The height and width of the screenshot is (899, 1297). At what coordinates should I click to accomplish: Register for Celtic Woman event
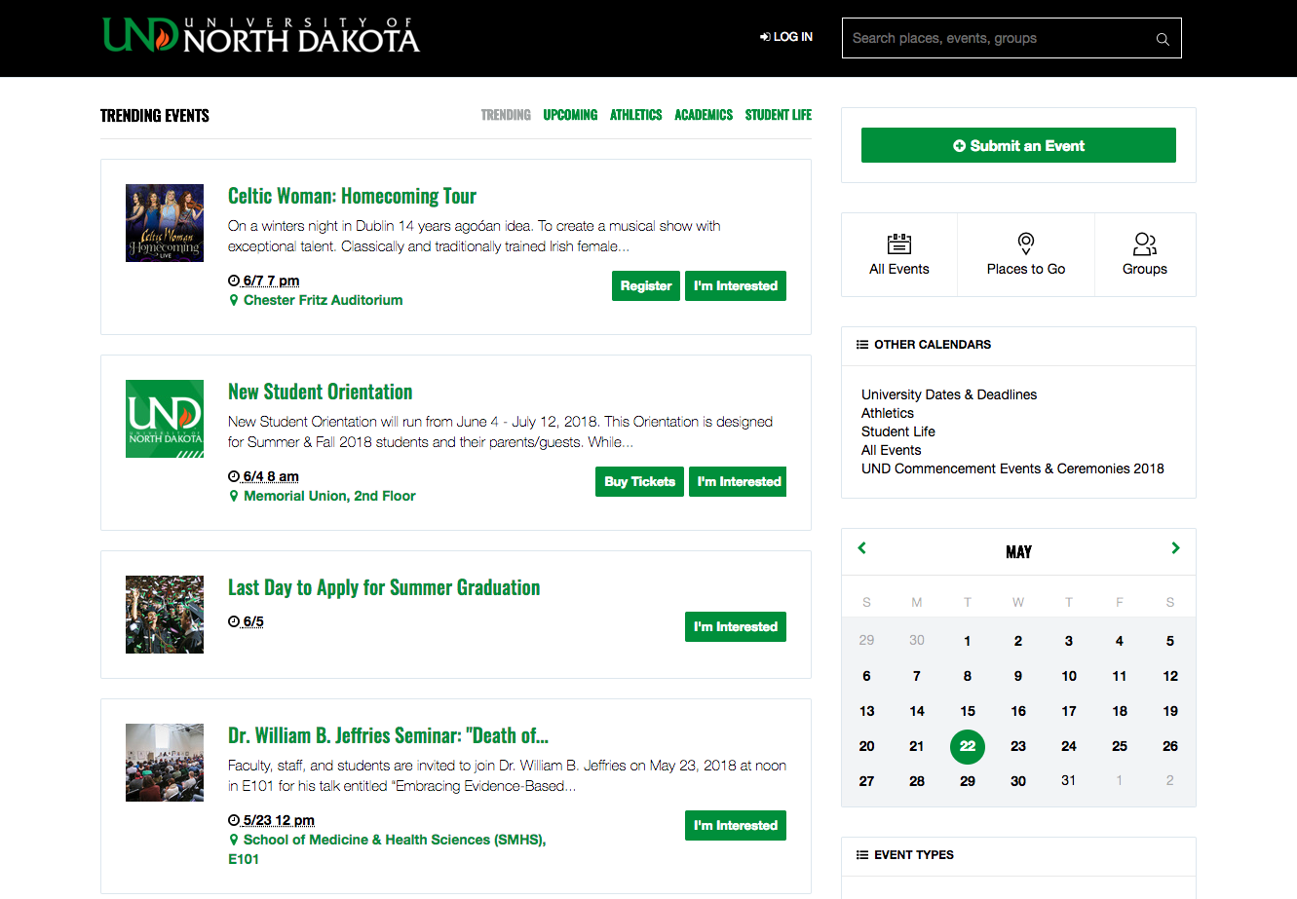coord(646,286)
